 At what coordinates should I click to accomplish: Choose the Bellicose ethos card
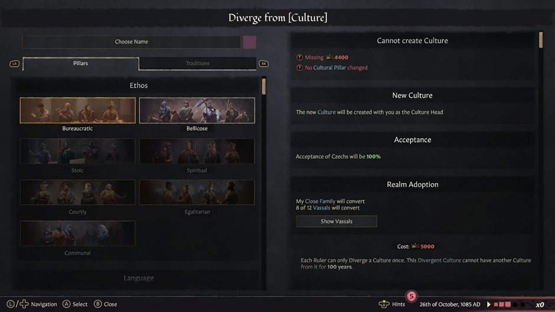pos(197,110)
